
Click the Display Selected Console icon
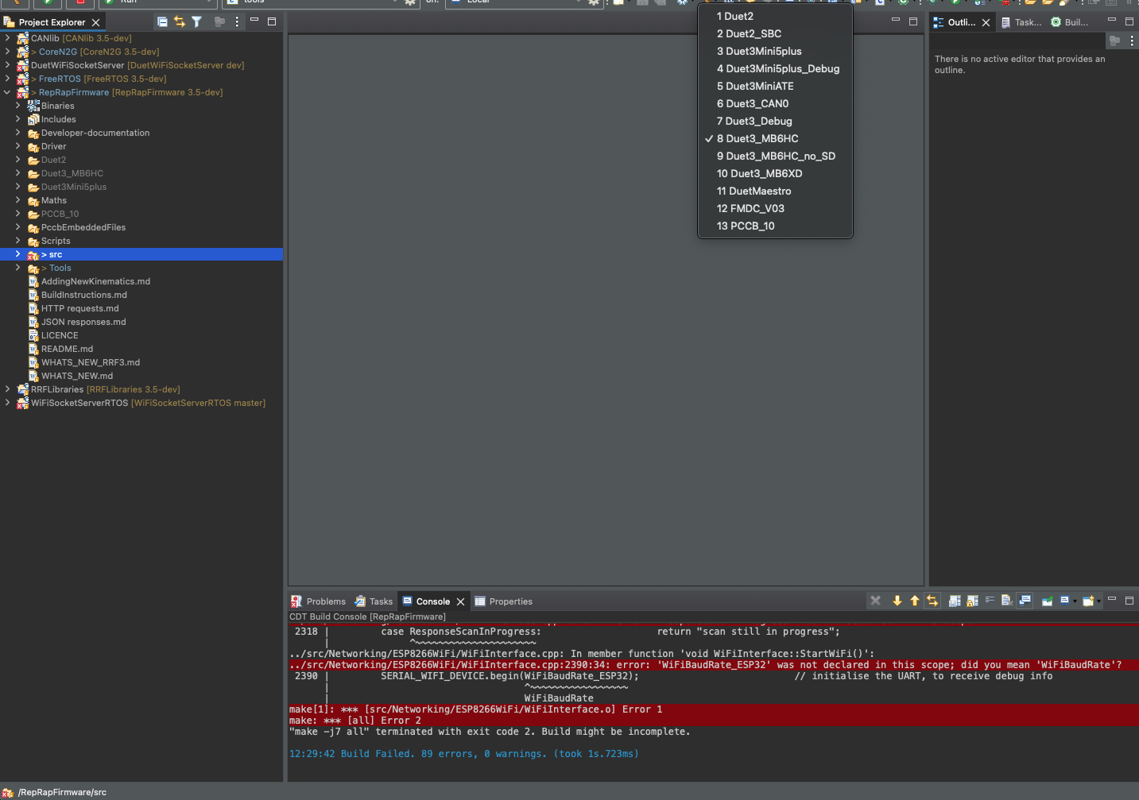click(1064, 601)
